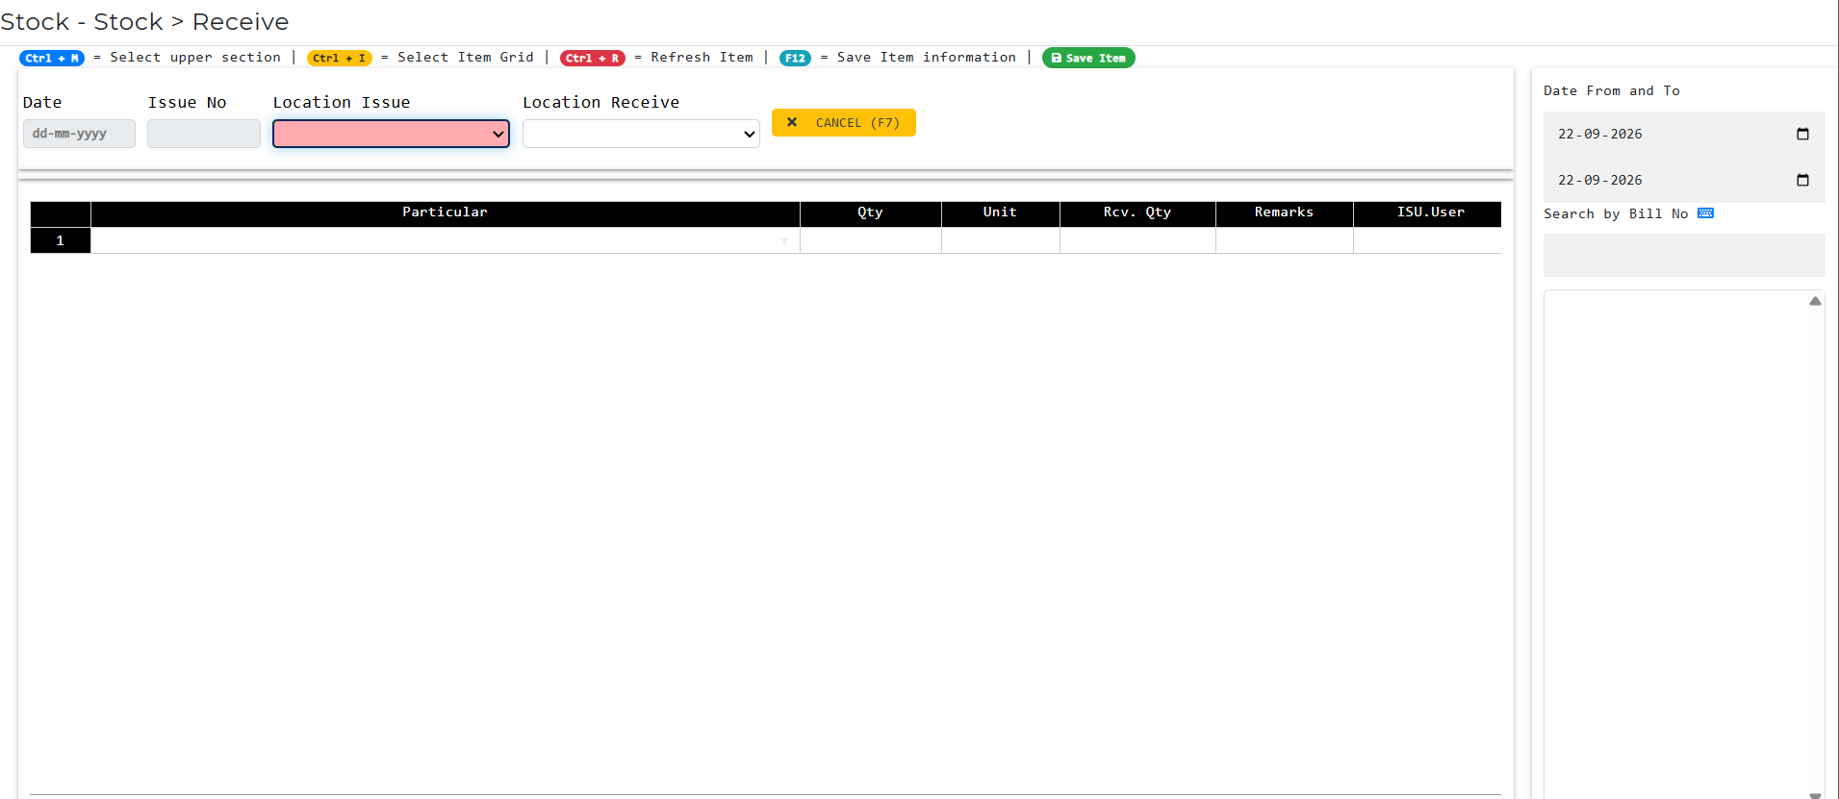Open the Location Receive dropdown

641,134
